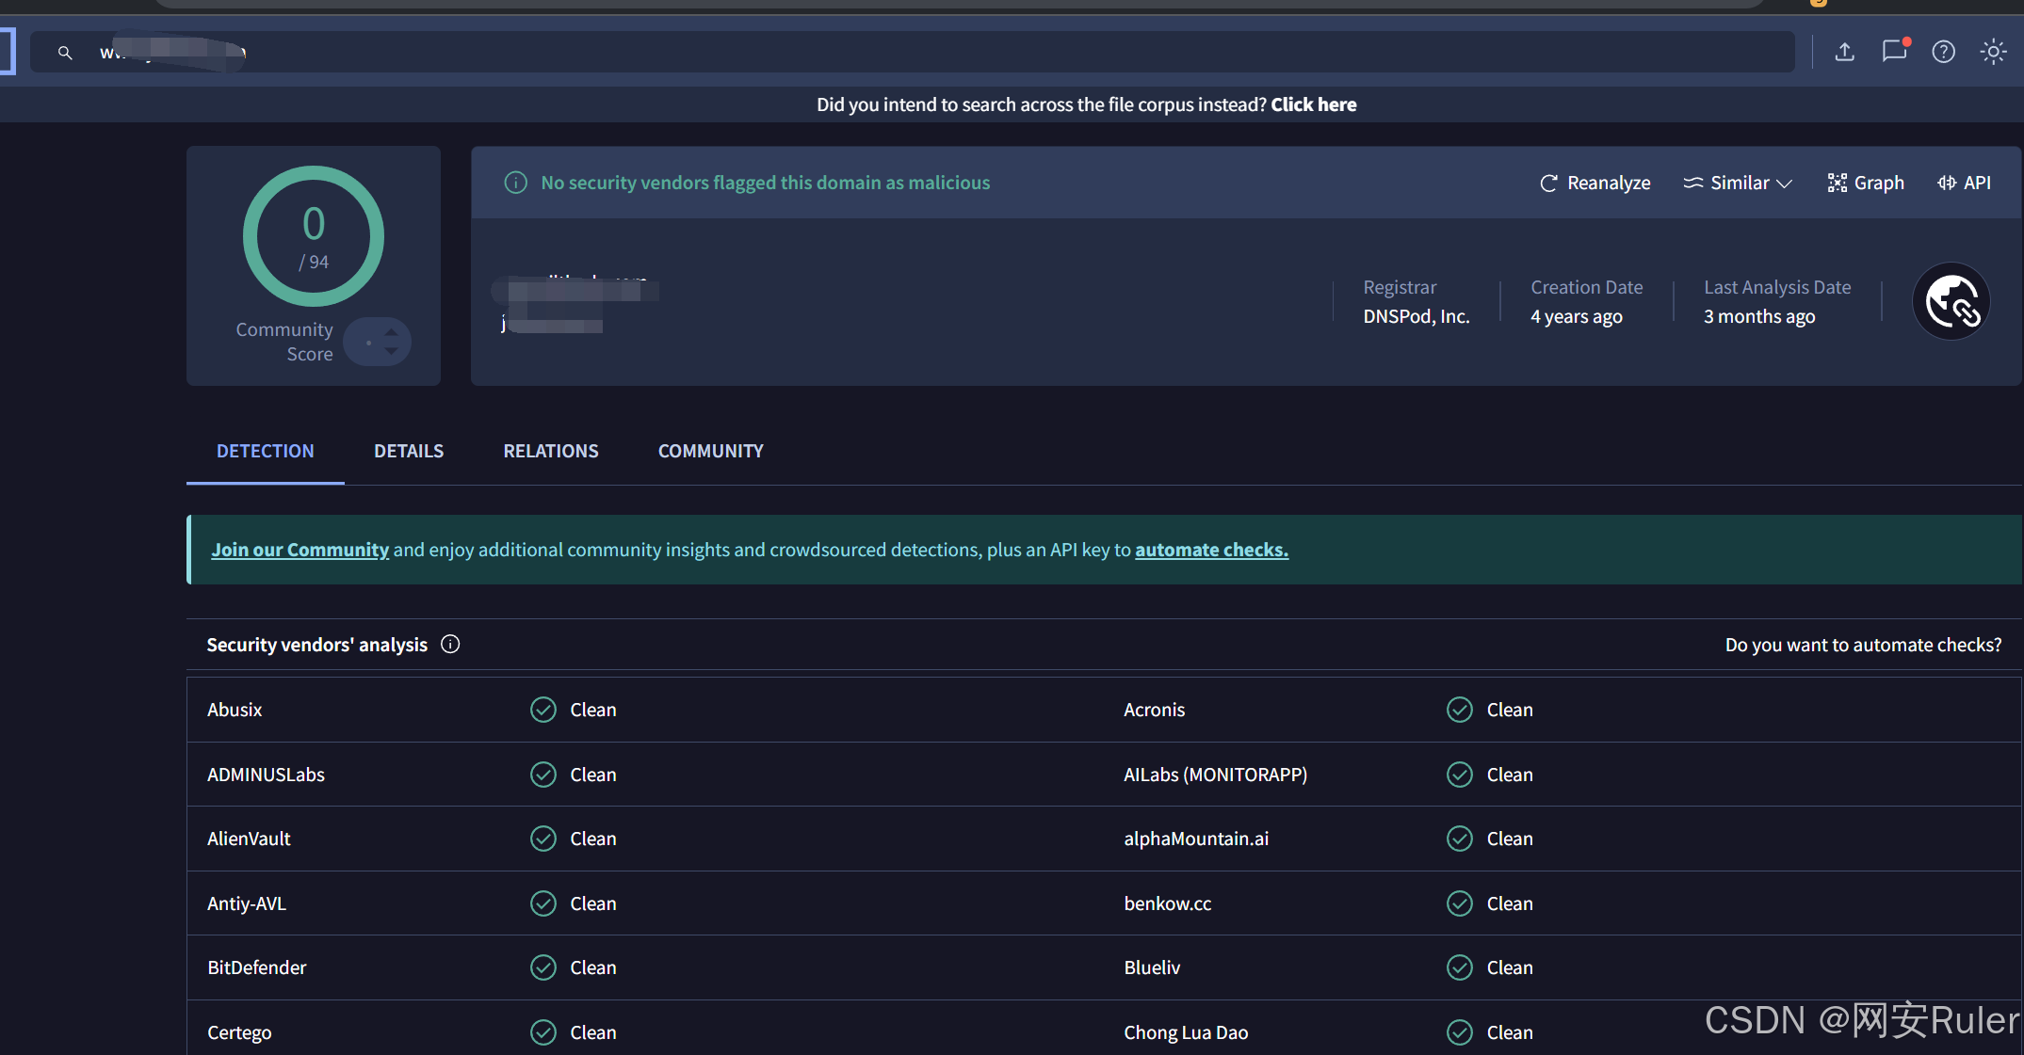Click the search magnifier icon
Image resolution: width=2024 pixels, height=1055 pixels.
tap(65, 53)
